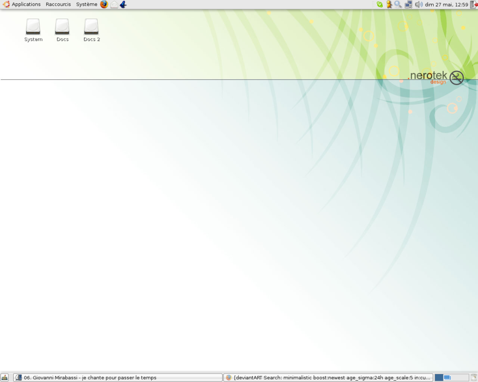The height and width of the screenshot is (382, 478).
Task: Open the trash icon in bottom panel
Action: 474,377
